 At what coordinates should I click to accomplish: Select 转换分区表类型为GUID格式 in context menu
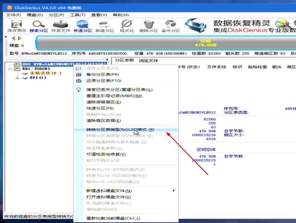tap(120, 130)
